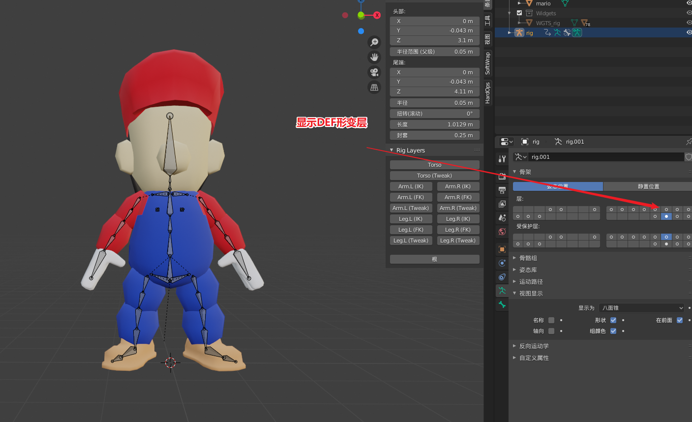Click the Torso (Tweak) layer button

click(435, 176)
